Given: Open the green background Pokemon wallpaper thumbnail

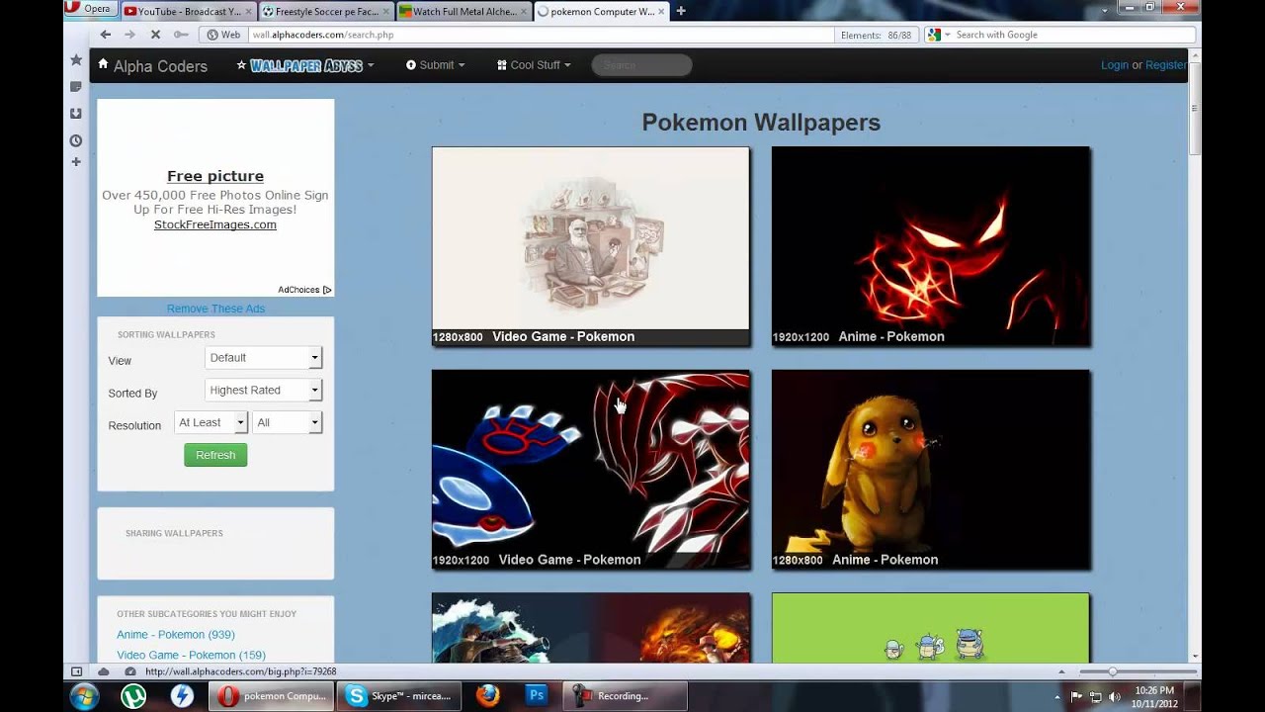Looking at the screenshot, I should click(x=931, y=628).
